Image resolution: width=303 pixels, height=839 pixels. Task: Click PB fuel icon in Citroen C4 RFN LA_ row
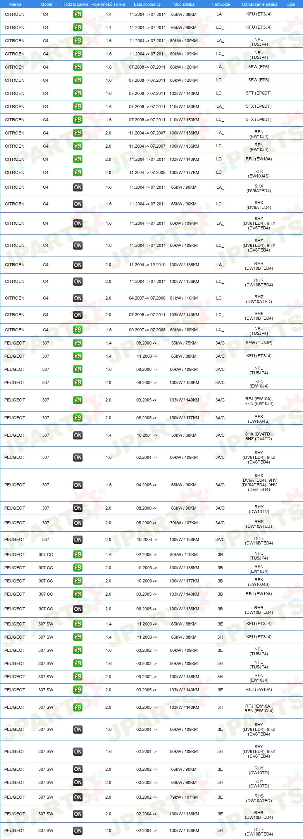pos(77,133)
